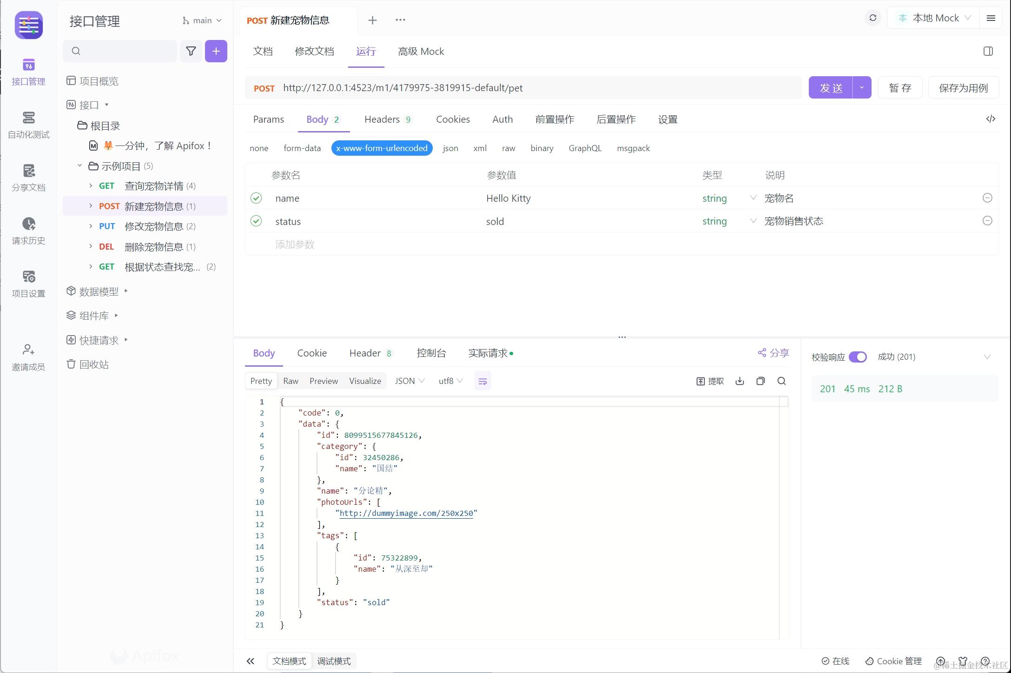The image size is (1011, 673).
Task: Switch to the 高级 Mock tab
Action: [421, 51]
